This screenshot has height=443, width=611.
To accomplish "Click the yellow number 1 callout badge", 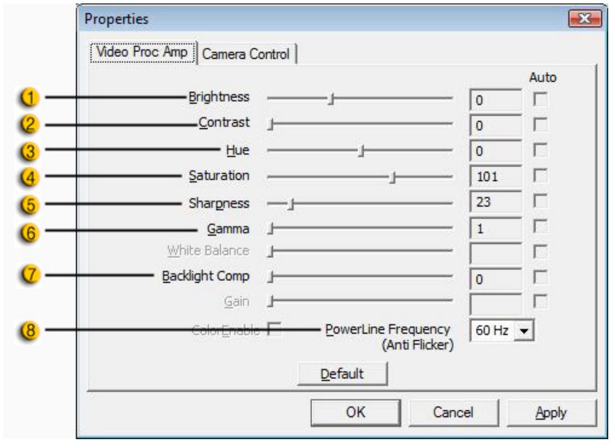I will (x=30, y=97).
